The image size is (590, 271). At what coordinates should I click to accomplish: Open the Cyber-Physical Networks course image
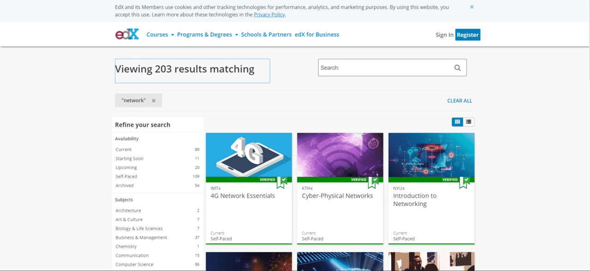point(340,155)
